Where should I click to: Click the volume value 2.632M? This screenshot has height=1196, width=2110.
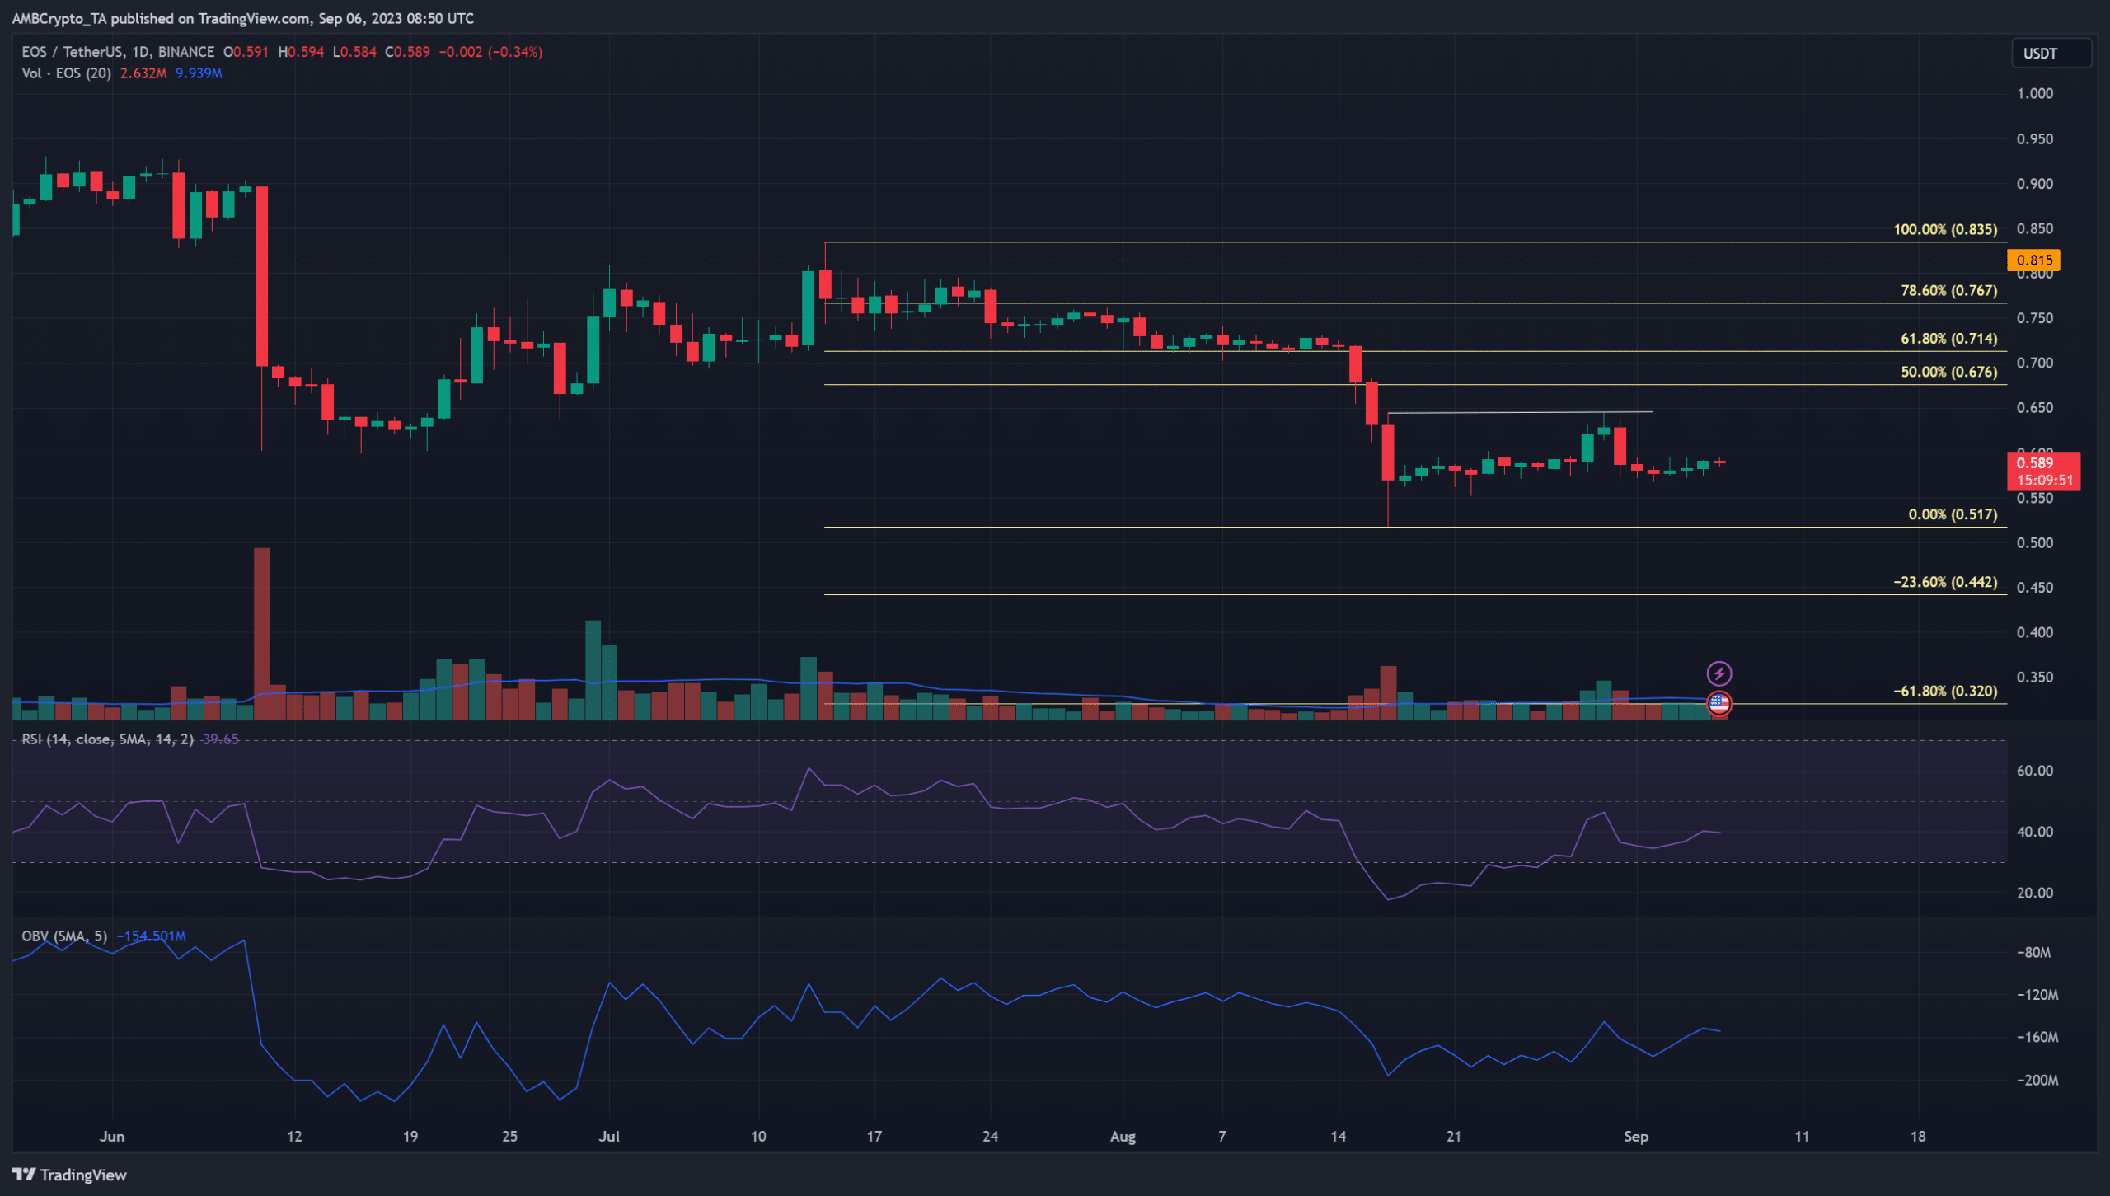[143, 73]
